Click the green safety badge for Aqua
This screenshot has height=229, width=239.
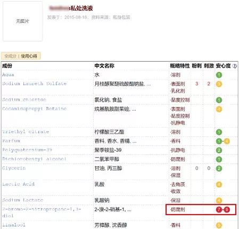pos(219,75)
